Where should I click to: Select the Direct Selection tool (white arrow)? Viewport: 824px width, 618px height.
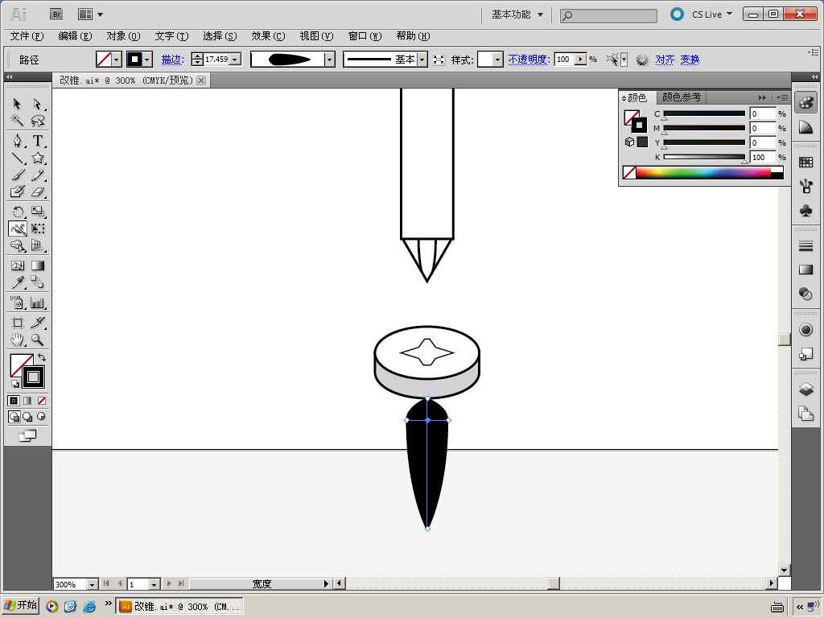point(37,104)
